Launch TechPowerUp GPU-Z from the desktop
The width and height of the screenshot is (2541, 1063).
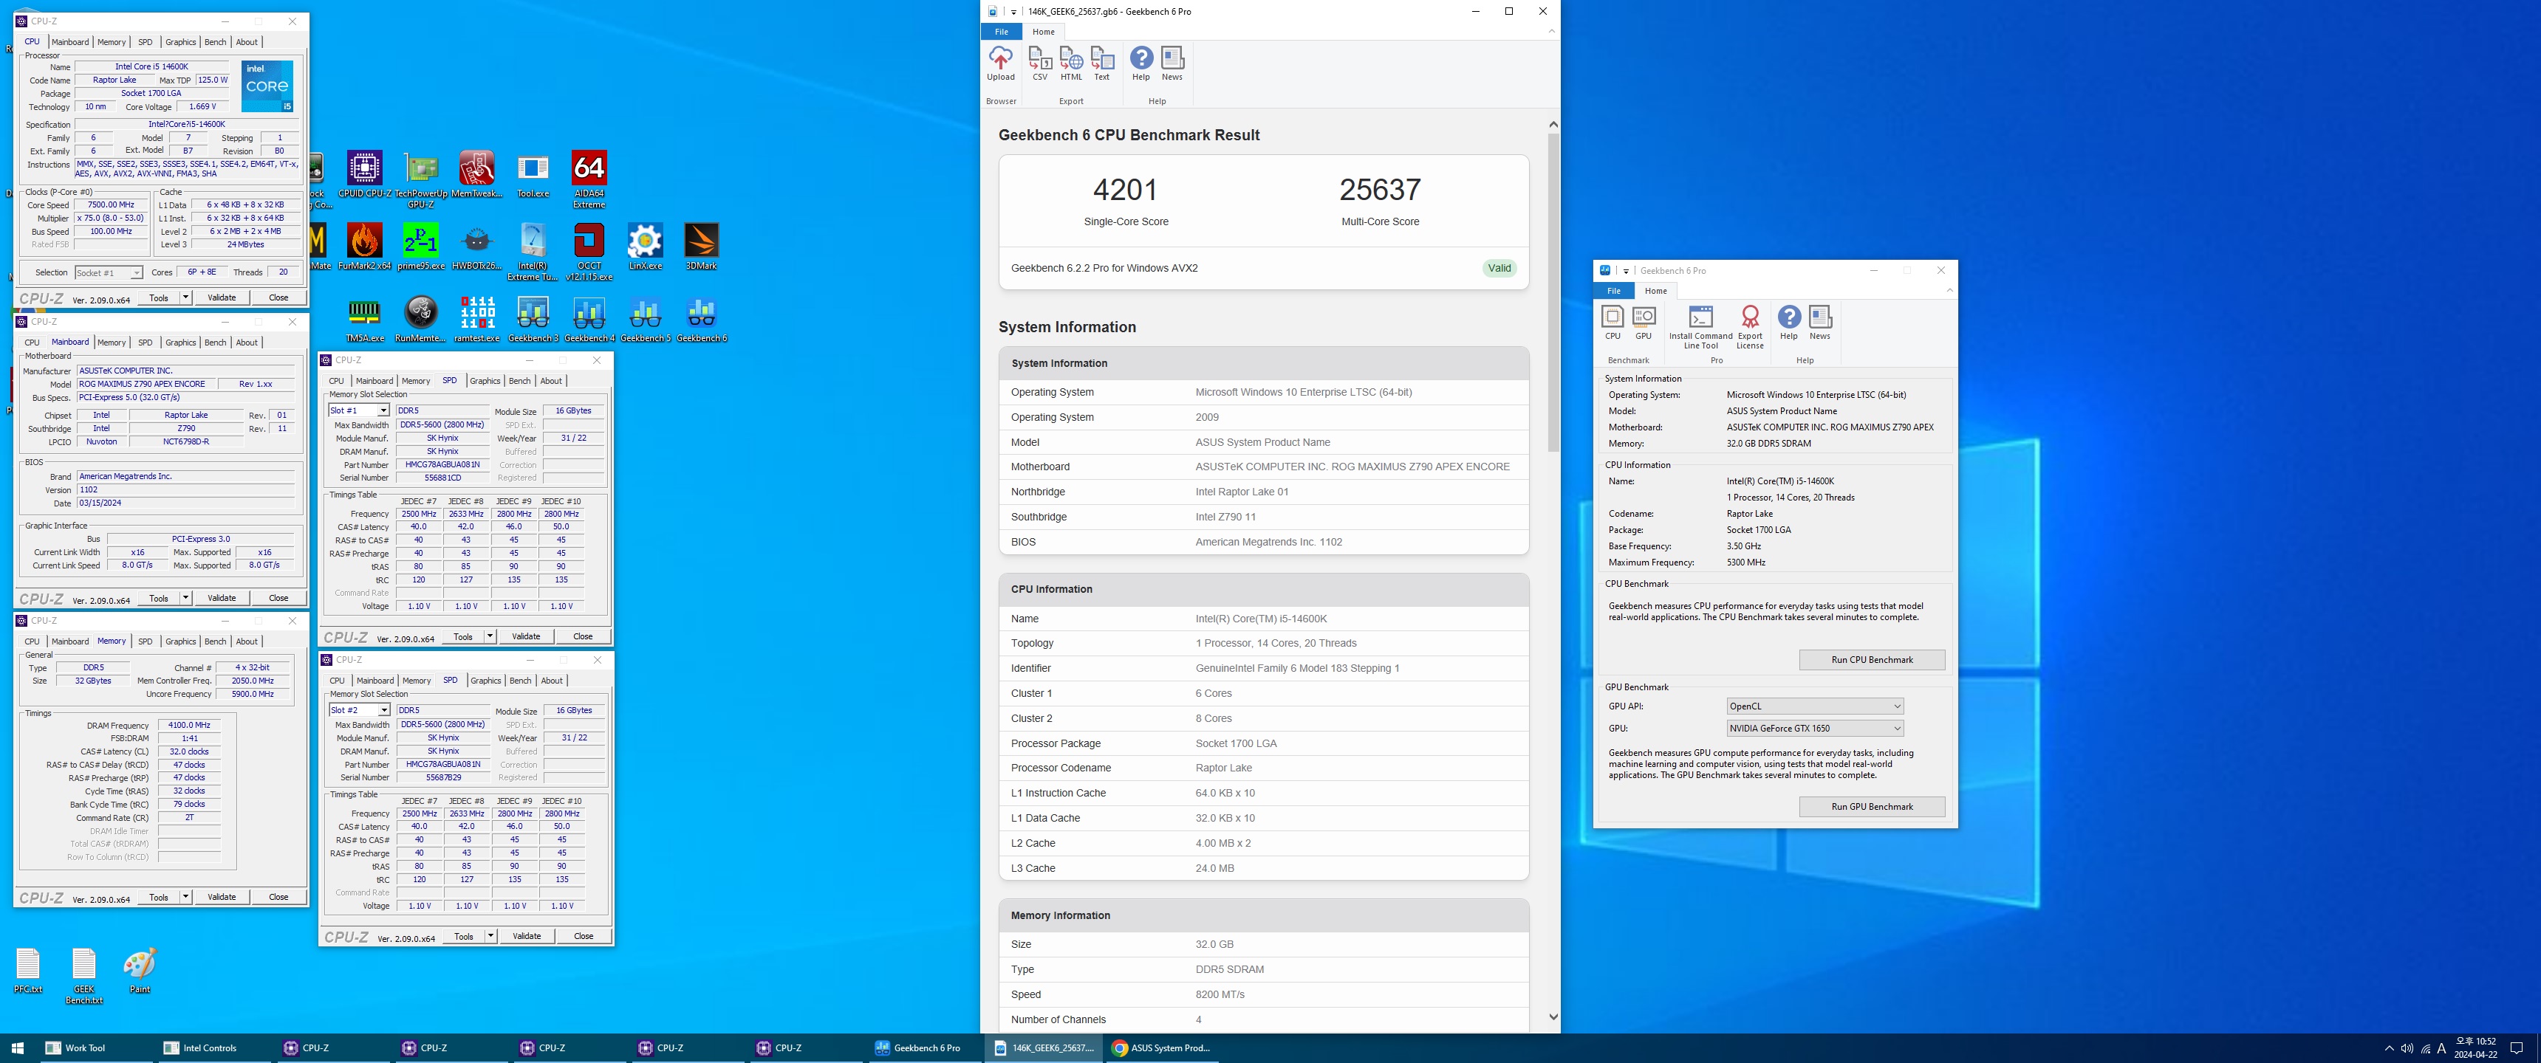(x=421, y=179)
